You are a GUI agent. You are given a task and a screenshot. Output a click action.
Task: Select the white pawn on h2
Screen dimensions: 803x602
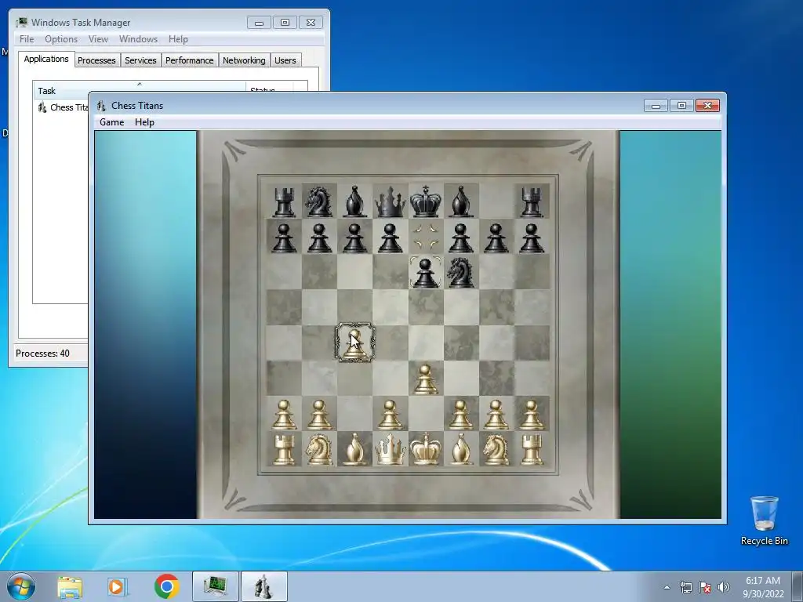(532, 415)
